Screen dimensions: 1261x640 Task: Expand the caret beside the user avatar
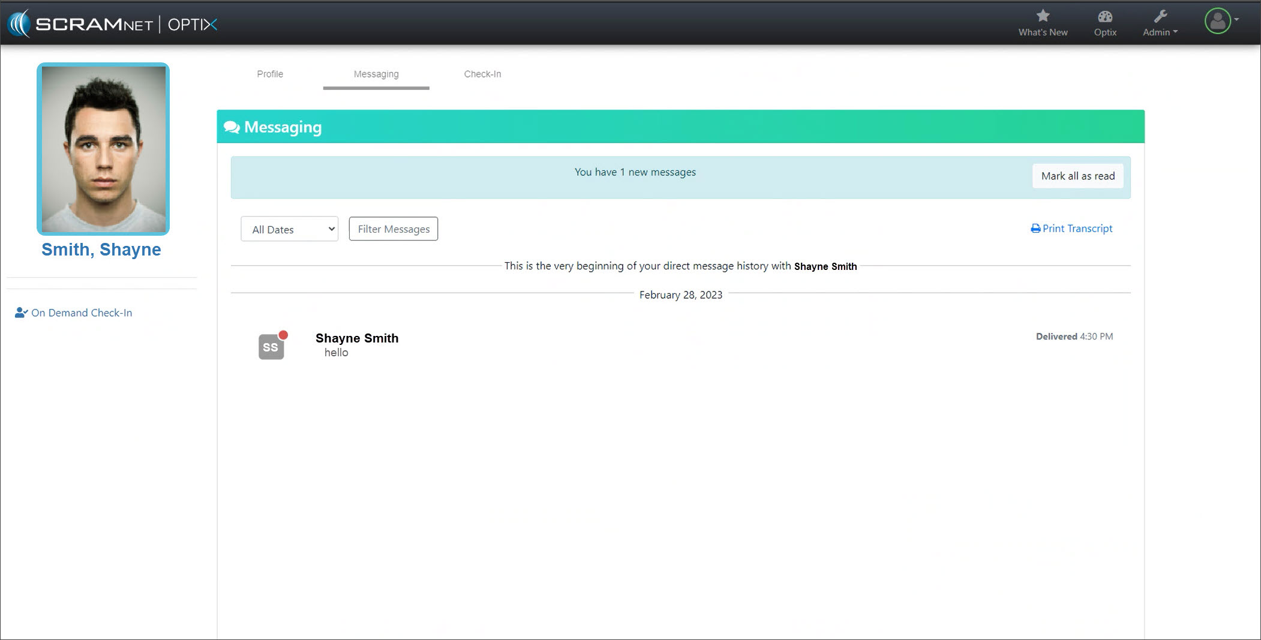click(x=1236, y=19)
